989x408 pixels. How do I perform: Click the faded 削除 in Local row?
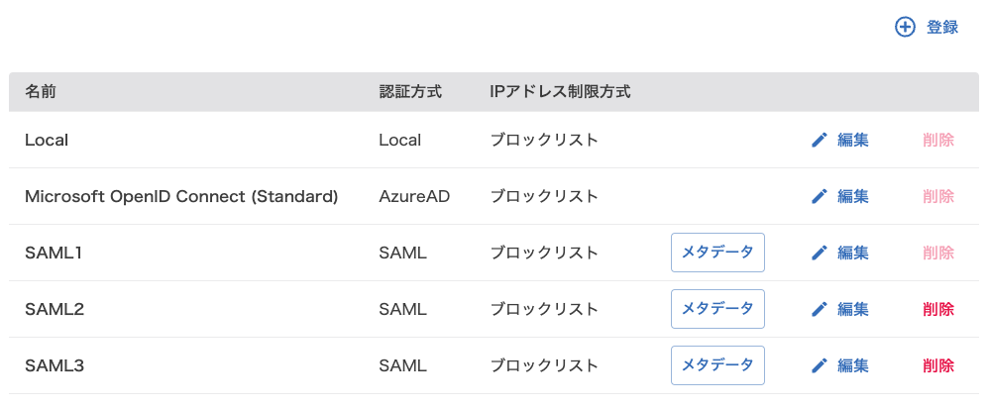[x=937, y=140]
